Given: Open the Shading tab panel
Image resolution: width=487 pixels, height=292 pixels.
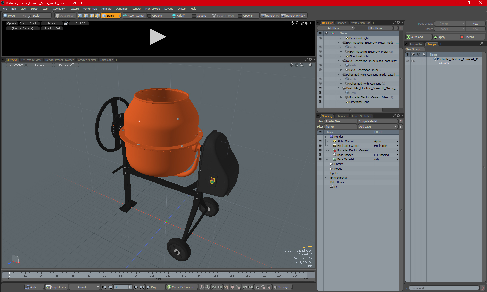Looking at the screenshot, I should pos(327,116).
